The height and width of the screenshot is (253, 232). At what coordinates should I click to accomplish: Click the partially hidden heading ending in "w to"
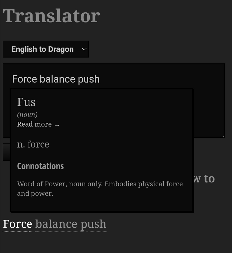tap(205, 179)
